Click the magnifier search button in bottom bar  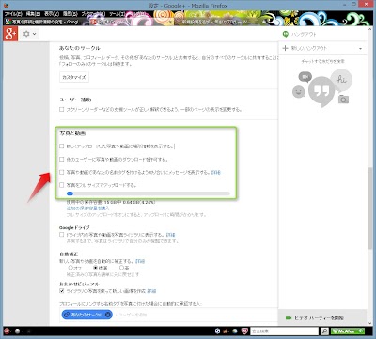[x=324, y=331]
